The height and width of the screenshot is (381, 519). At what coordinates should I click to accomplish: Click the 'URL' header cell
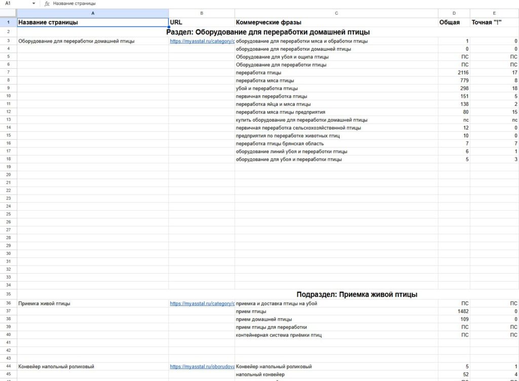202,22
